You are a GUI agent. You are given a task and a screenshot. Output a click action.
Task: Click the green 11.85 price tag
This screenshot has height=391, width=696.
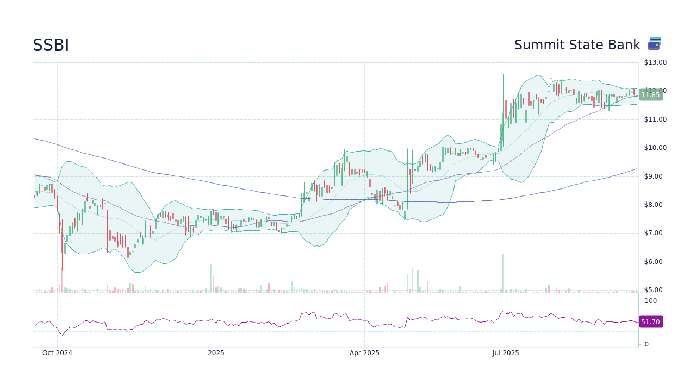[650, 95]
